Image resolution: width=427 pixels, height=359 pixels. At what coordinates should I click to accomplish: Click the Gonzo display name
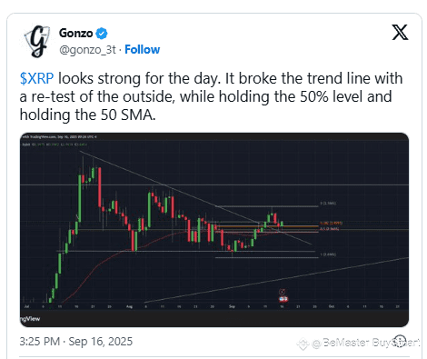pos(75,33)
